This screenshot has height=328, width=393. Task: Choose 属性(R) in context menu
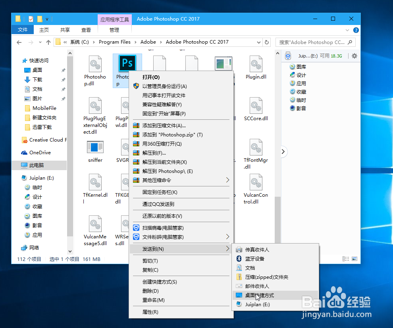click(181, 312)
